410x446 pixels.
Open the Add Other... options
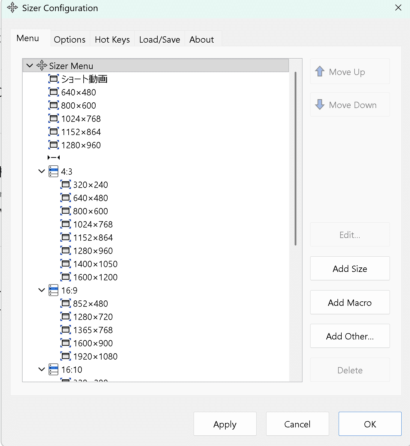coord(350,336)
